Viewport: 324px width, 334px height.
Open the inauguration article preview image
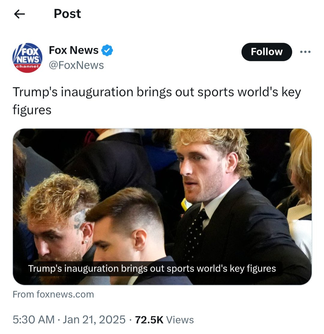coord(162,206)
